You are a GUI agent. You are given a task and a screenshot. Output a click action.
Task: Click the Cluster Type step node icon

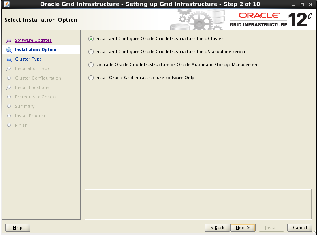[x=9, y=59]
